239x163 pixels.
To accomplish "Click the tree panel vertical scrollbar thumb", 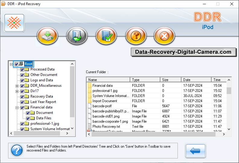I will pyautogui.click(x=72, y=92).
